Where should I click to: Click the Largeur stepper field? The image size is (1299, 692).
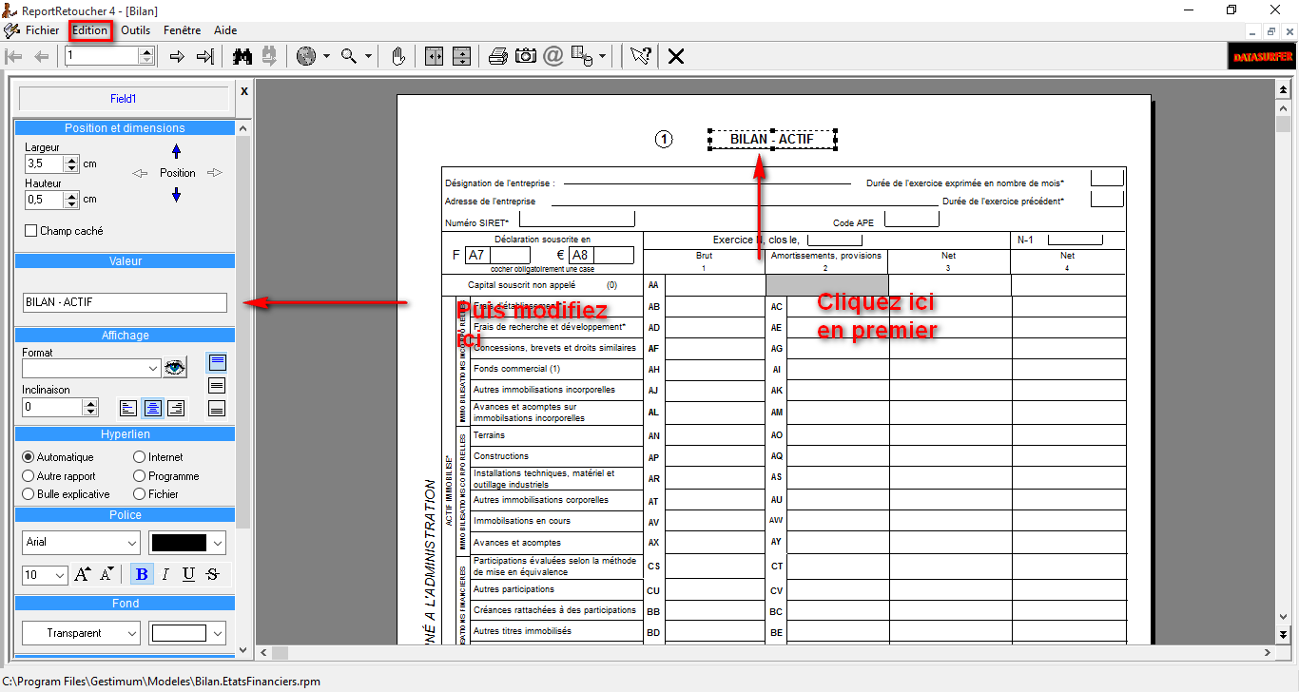pos(51,163)
